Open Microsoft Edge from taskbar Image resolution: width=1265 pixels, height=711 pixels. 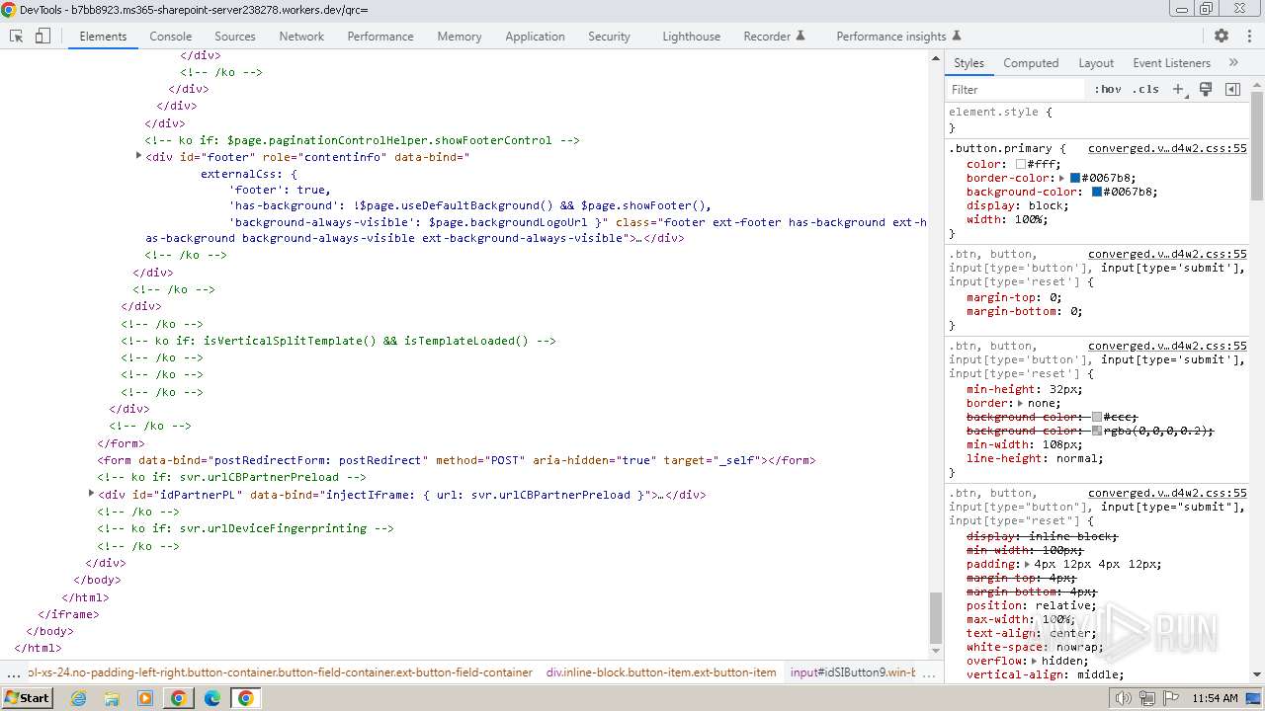[211, 698]
